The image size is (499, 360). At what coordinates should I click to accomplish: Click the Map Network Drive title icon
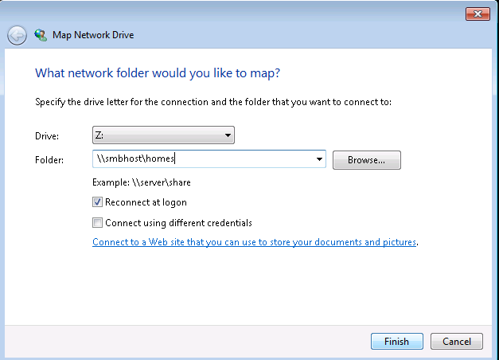click(x=41, y=35)
